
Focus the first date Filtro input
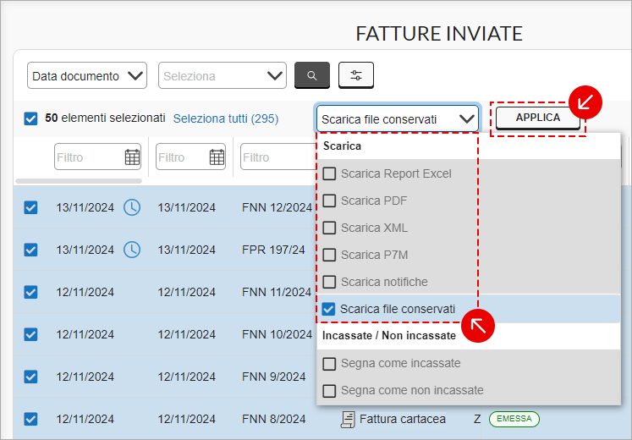click(97, 157)
